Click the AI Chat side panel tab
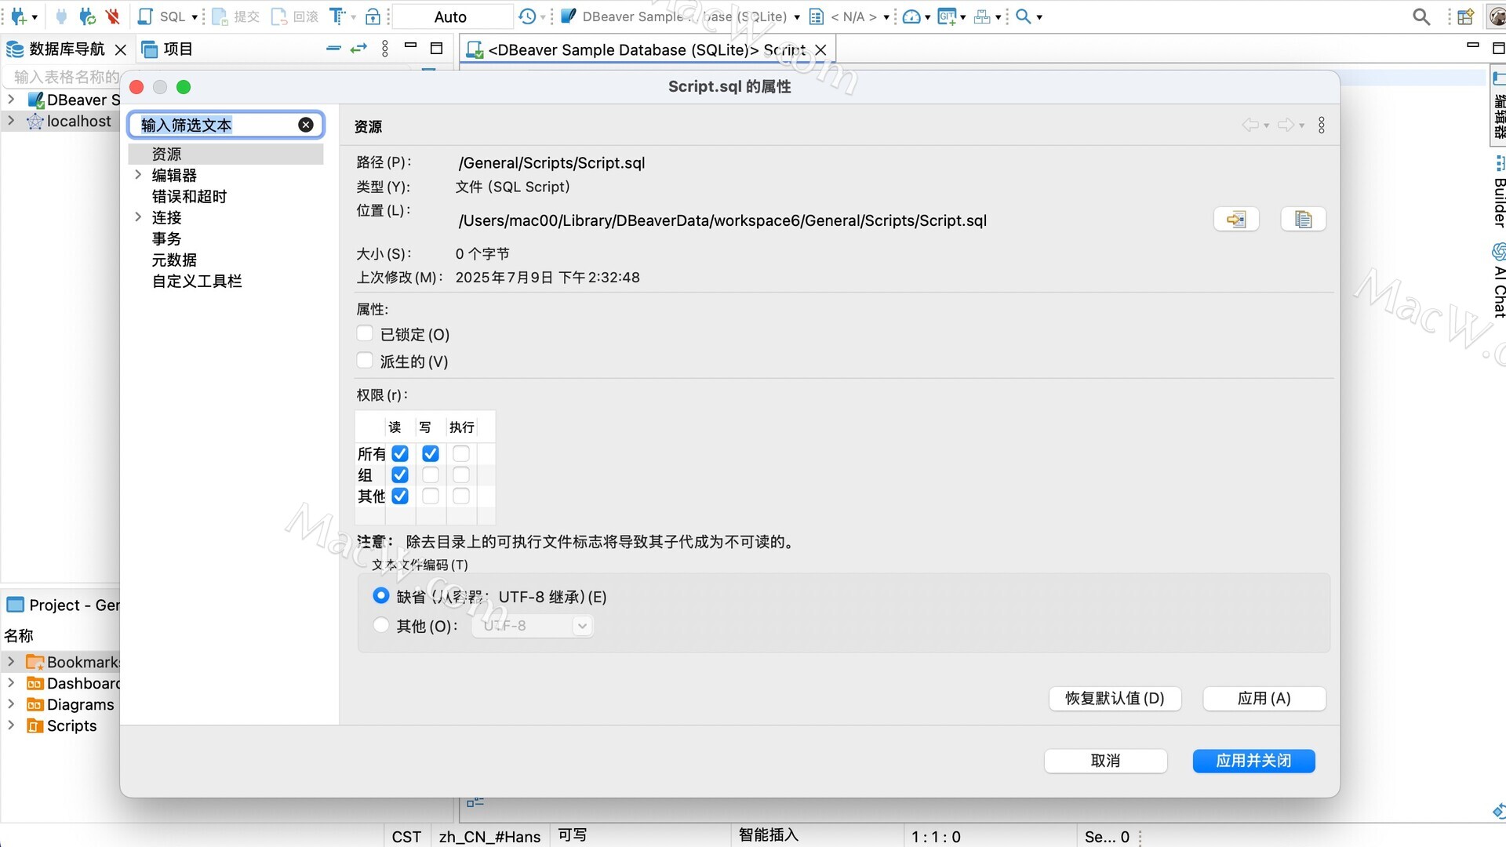Viewport: 1506px width, 847px height. click(x=1498, y=281)
